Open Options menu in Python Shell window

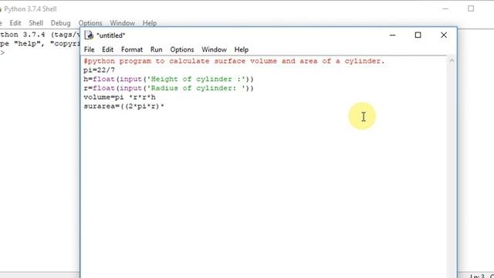pos(90,23)
